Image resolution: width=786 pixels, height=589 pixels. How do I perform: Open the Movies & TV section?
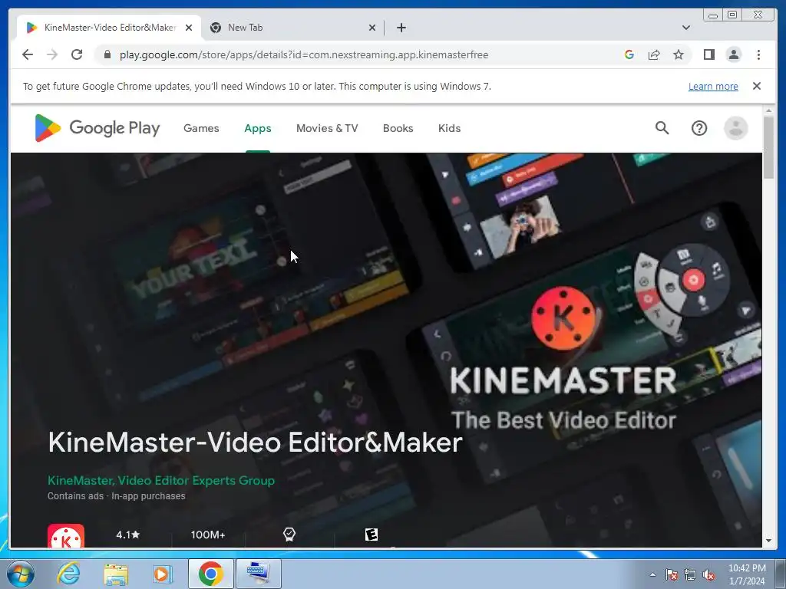pos(327,128)
